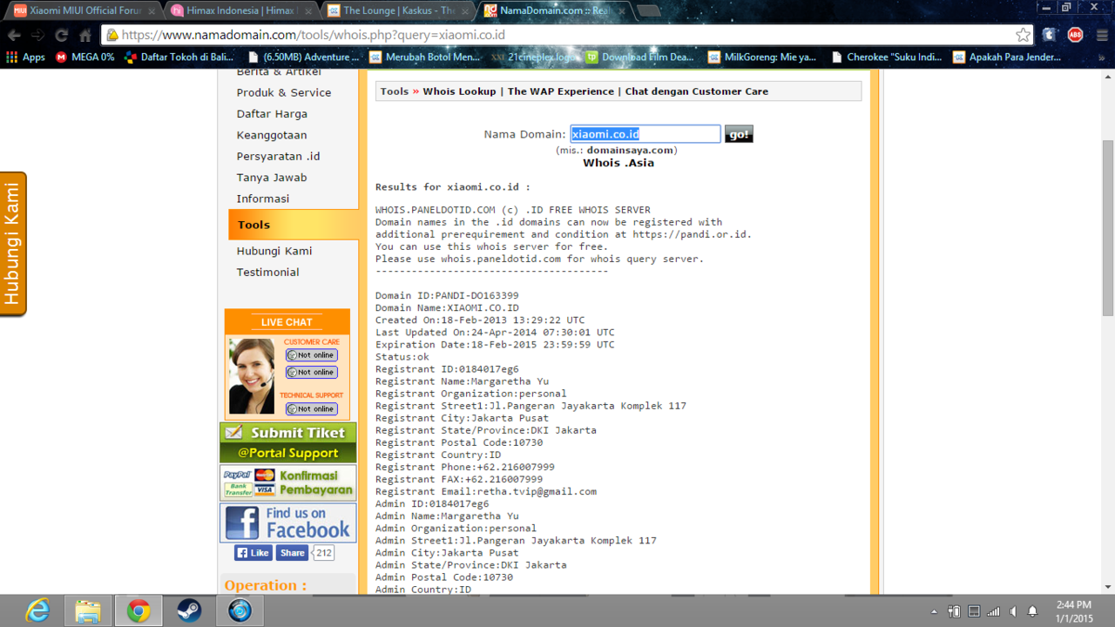Screen dimensions: 1115x627
Task: Click the go! button
Action: pos(739,134)
